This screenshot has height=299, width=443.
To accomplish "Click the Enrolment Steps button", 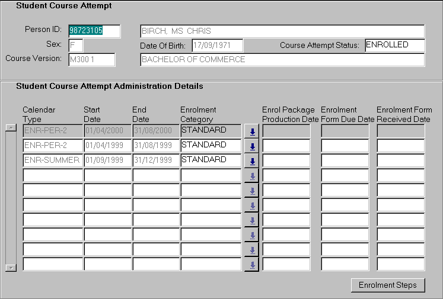I will (x=388, y=285).
